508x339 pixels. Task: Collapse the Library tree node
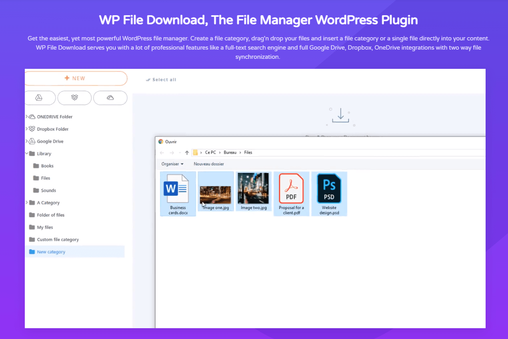click(26, 153)
